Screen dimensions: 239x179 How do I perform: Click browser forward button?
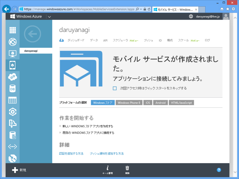click(x=15, y=9)
